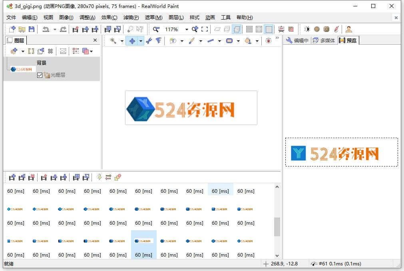
Task: Toggle the 光栅层 checkbox
Action: (40, 75)
